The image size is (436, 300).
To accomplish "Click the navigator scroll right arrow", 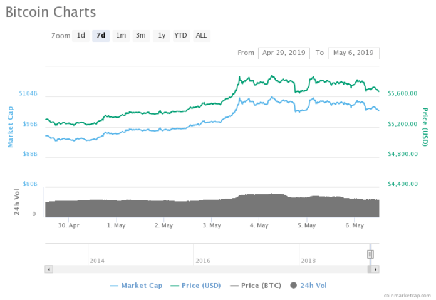I will click(x=375, y=269).
